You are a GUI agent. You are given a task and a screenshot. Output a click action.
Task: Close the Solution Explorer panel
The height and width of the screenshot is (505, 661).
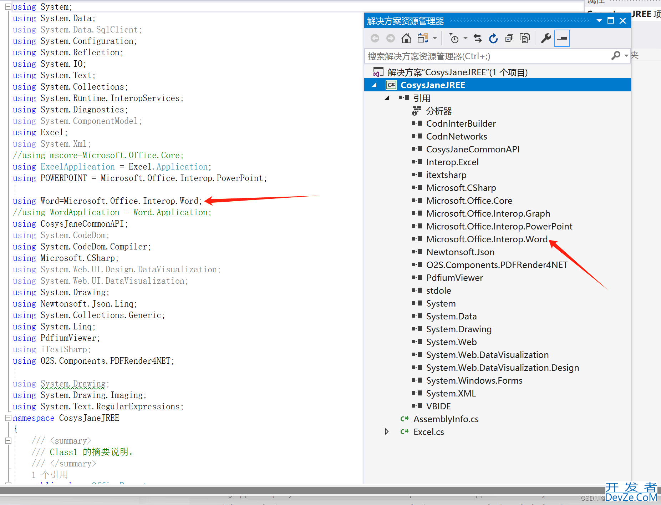coord(623,21)
